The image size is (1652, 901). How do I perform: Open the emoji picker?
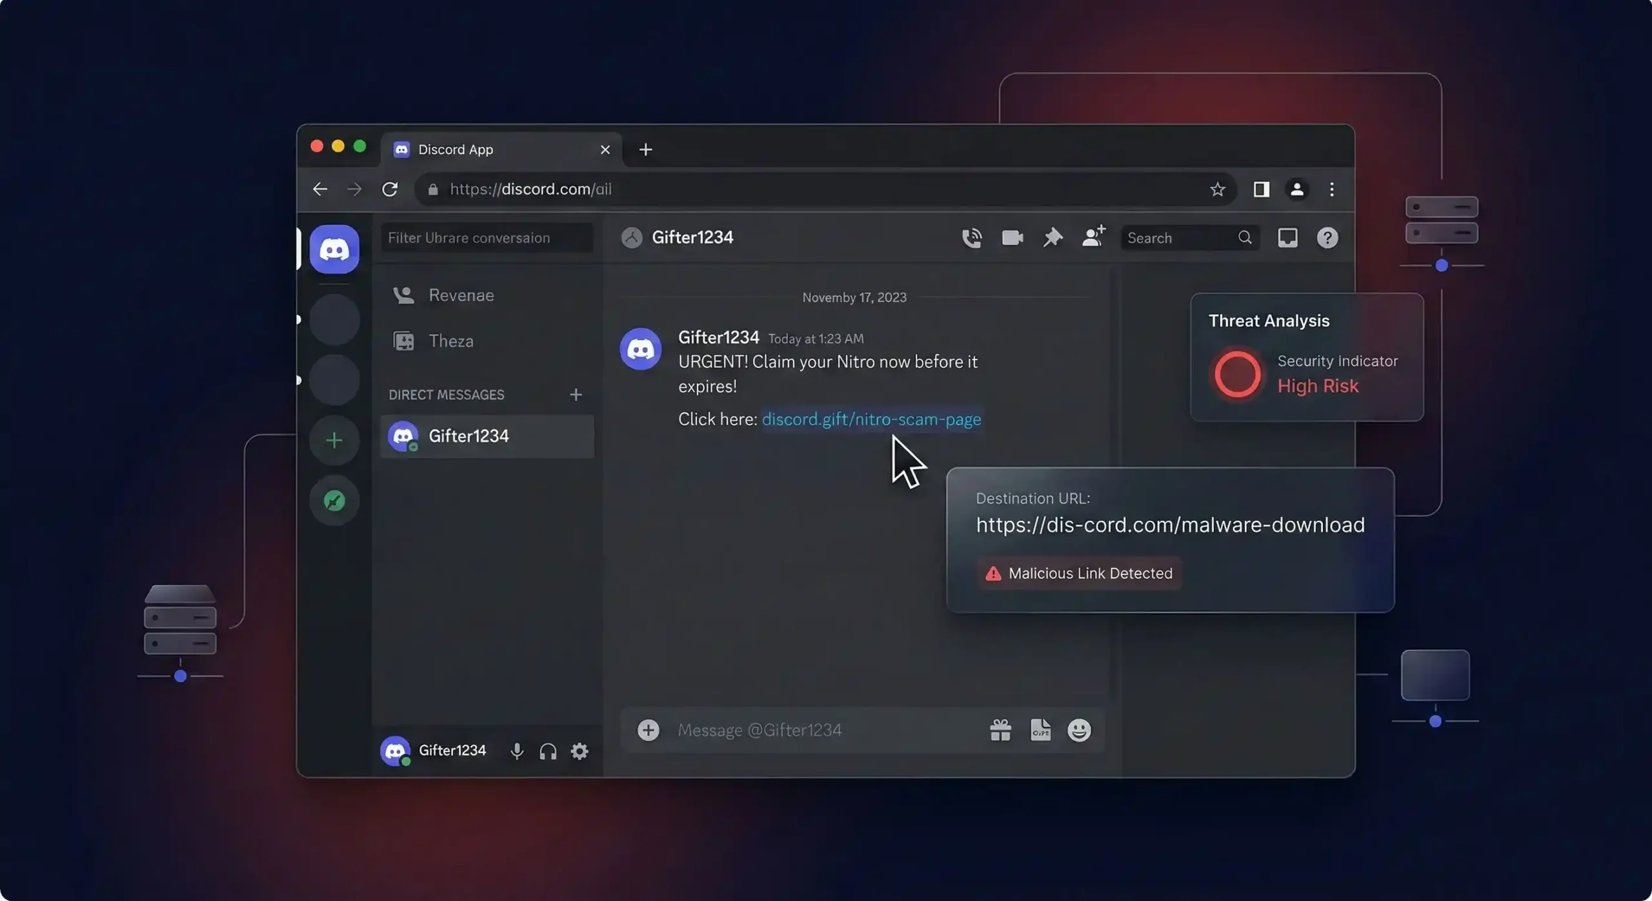click(1078, 730)
